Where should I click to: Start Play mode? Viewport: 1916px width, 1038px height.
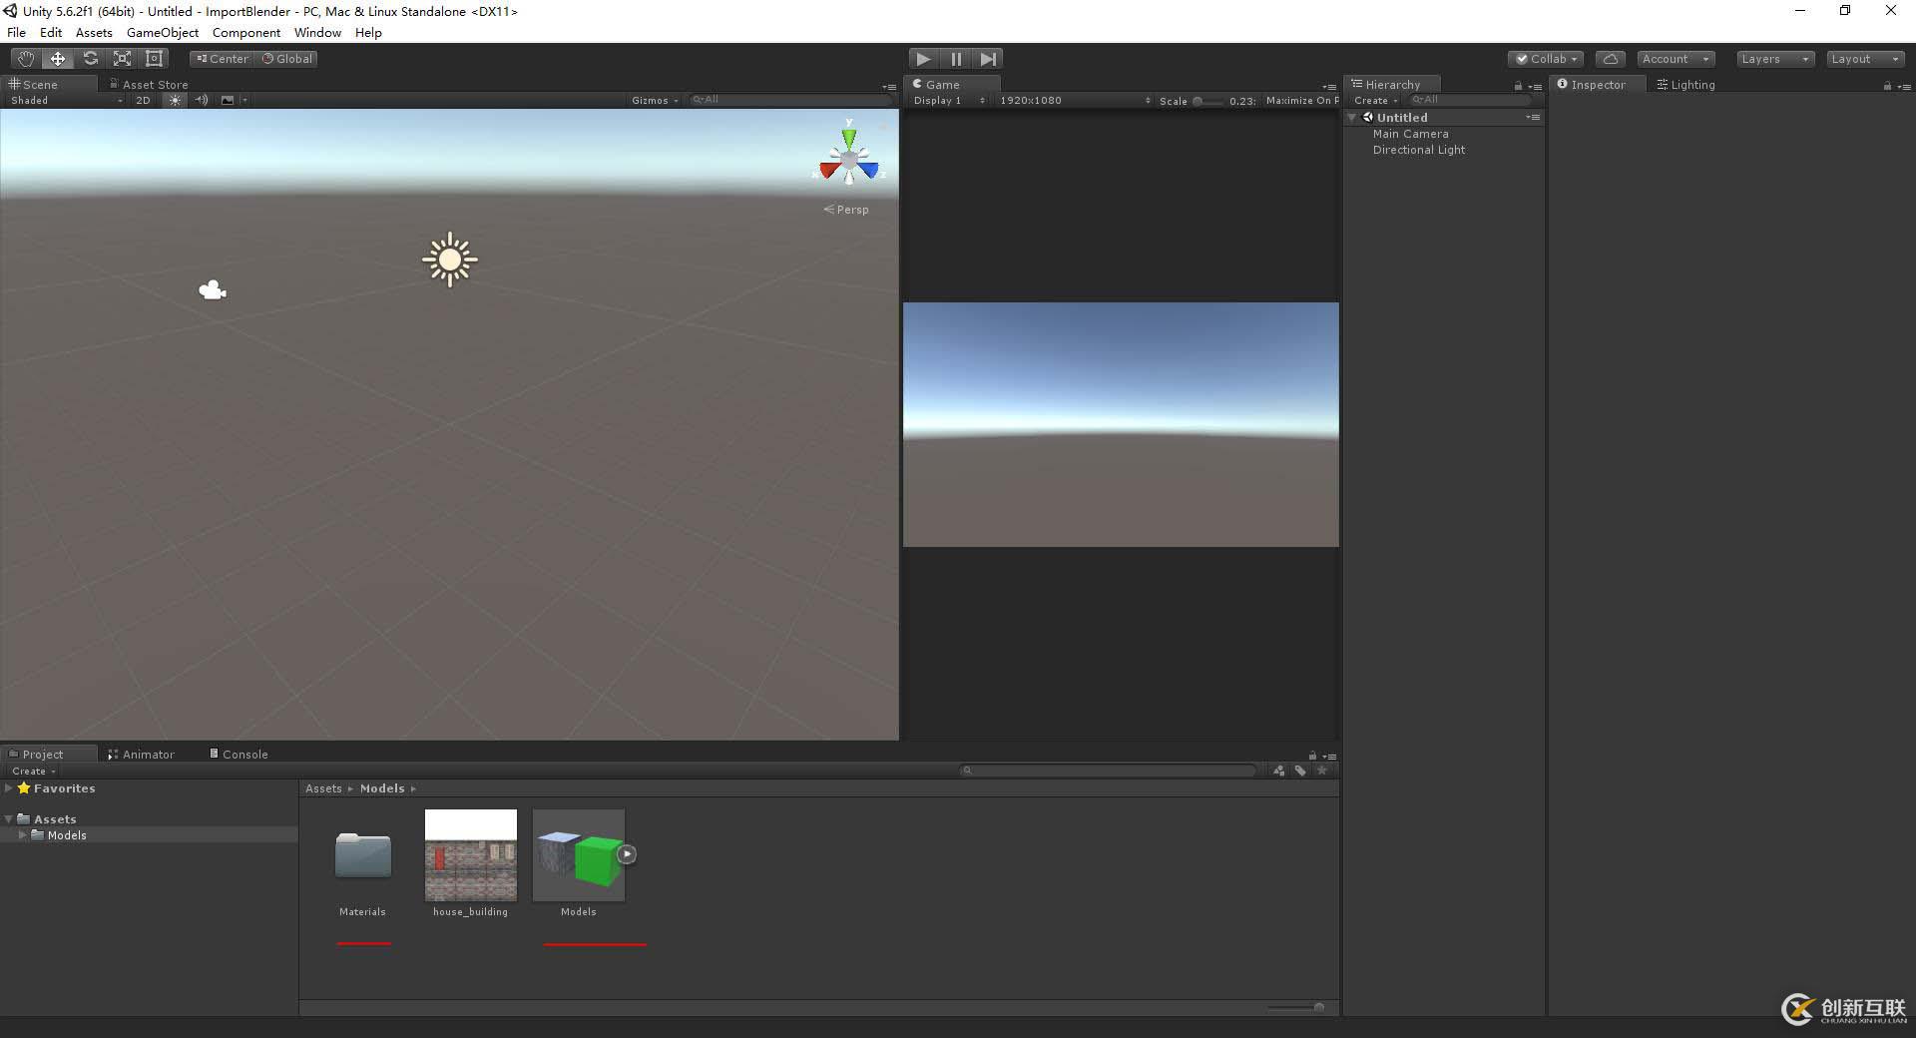(923, 59)
